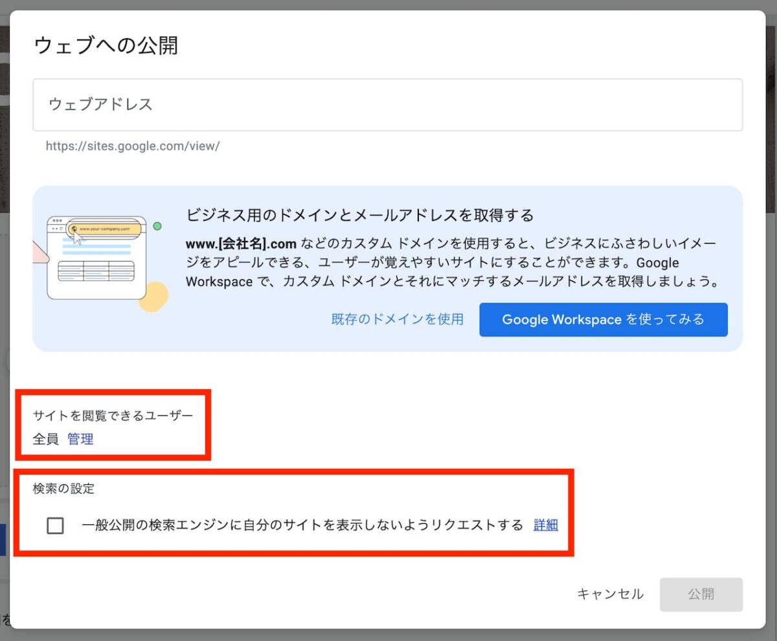The height and width of the screenshot is (641, 777).
Task: Click the table grid graphic in illustration
Action: click(96, 271)
